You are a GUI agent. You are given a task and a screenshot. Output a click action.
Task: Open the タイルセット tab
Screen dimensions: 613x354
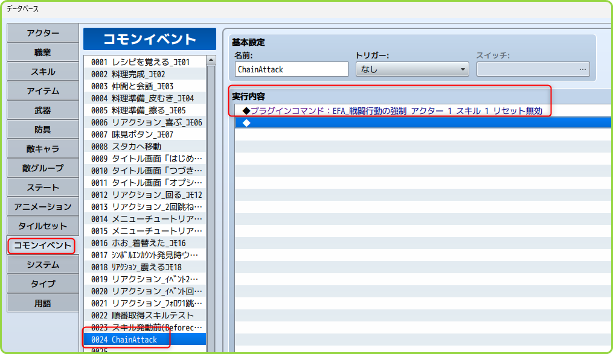coord(43,226)
